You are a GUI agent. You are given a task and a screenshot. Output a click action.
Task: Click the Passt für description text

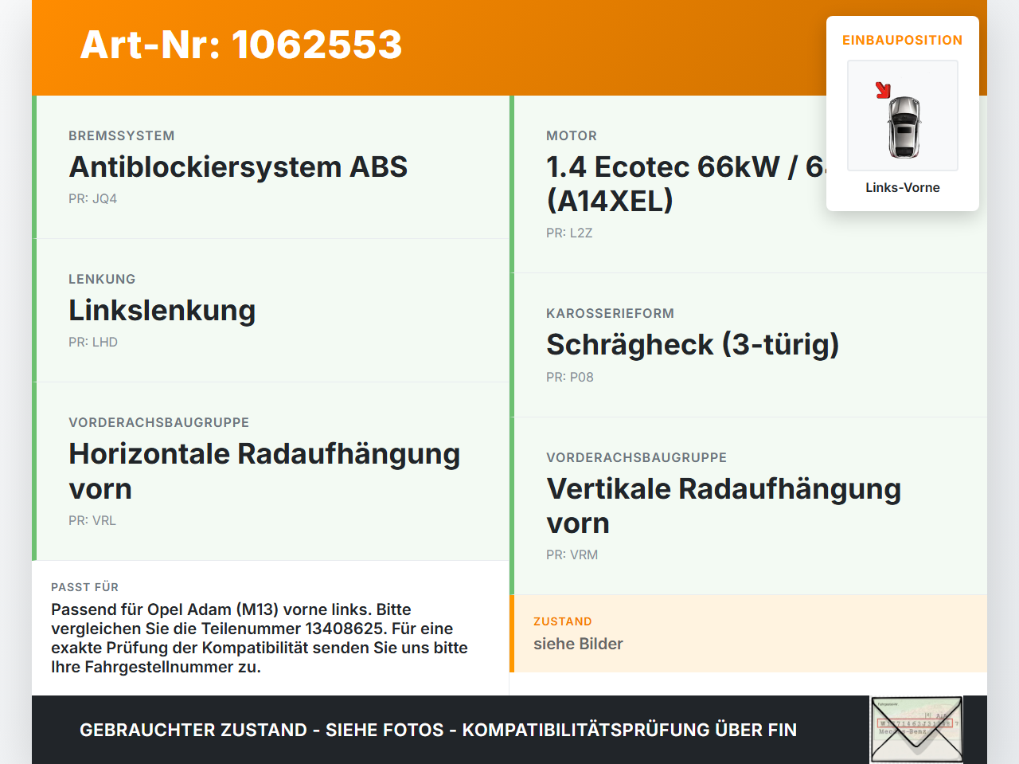click(260, 638)
